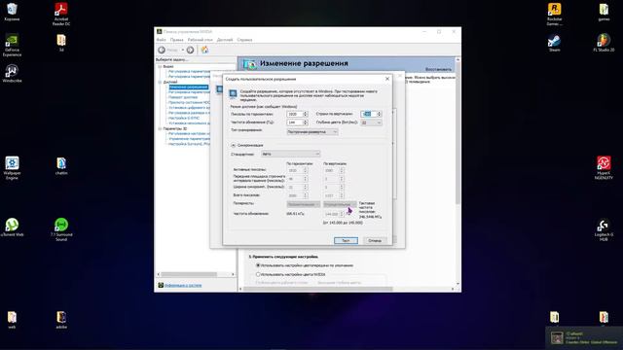Image resolution: width=623 pixels, height=350 pixels.
Task: Select the web folder on desktop
Action: click(x=12, y=320)
